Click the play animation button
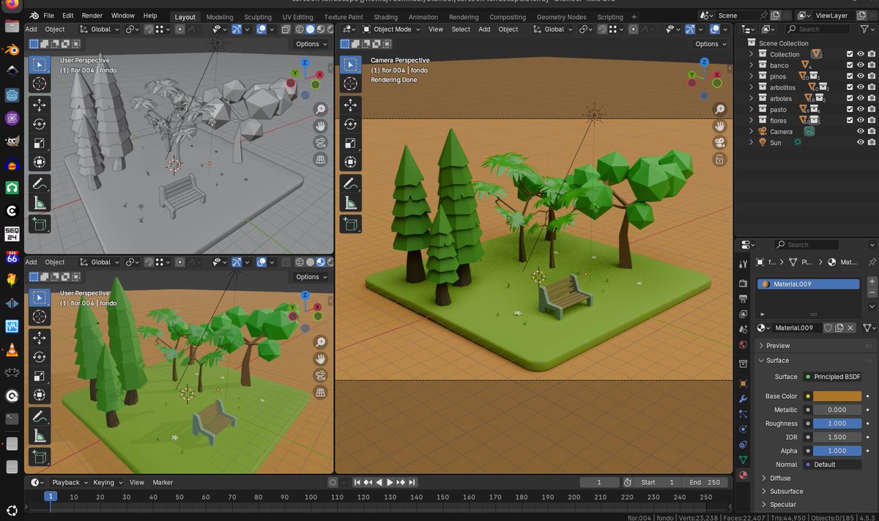Image resolution: width=879 pixels, height=521 pixels. pyautogui.click(x=390, y=482)
